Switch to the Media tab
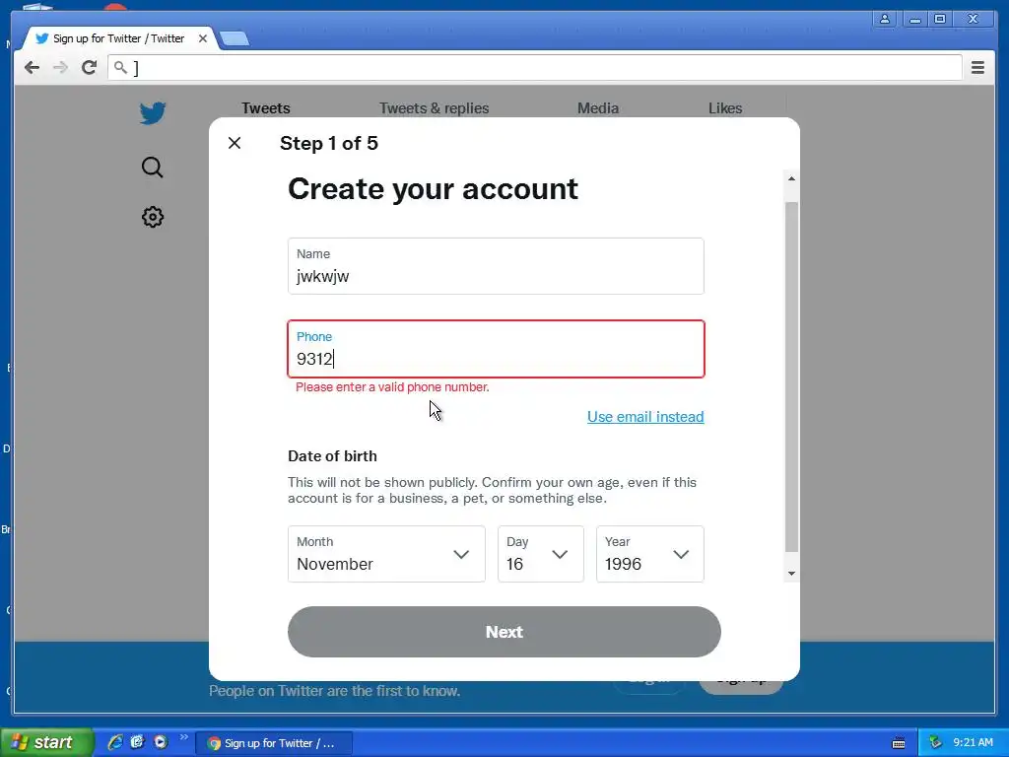Image resolution: width=1009 pixels, height=757 pixels. (x=598, y=108)
